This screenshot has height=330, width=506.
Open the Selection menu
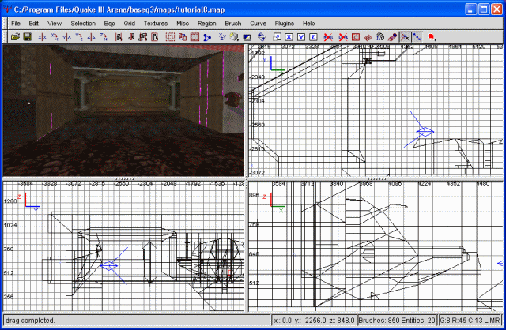[83, 24]
